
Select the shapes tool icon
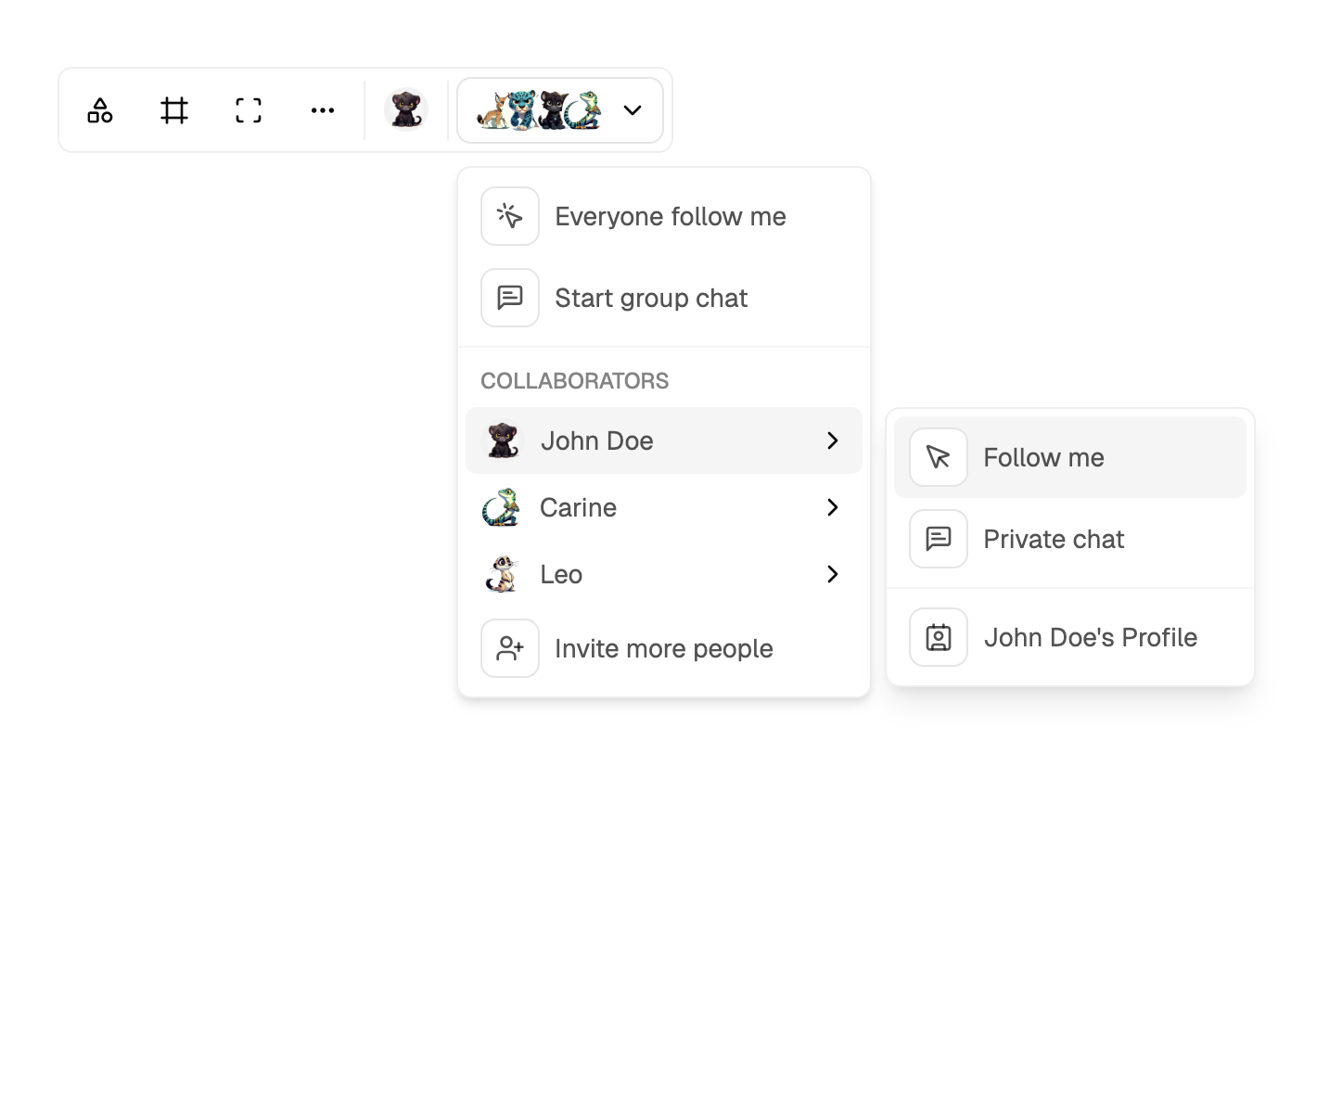click(x=99, y=109)
